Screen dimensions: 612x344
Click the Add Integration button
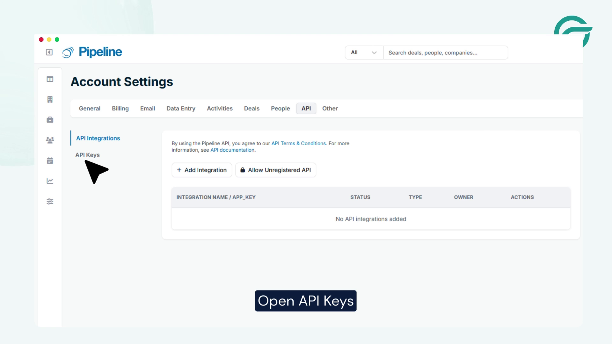coord(201,170)
